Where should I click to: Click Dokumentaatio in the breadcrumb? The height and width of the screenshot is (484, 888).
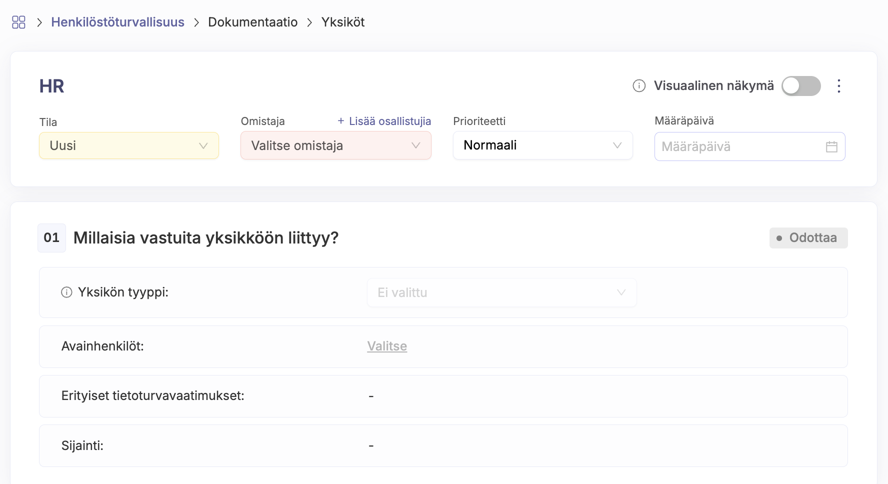click(x=253, y=22)
